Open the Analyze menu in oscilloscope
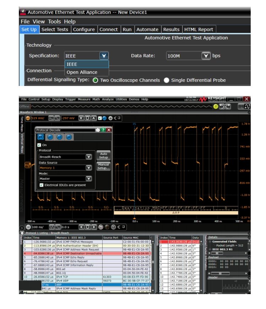Image resolution: width=266 pixels, height=309 pixels. [x=108, y=99]
